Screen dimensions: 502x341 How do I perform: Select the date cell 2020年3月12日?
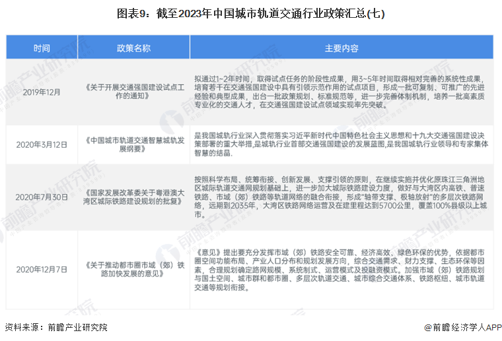42,144
